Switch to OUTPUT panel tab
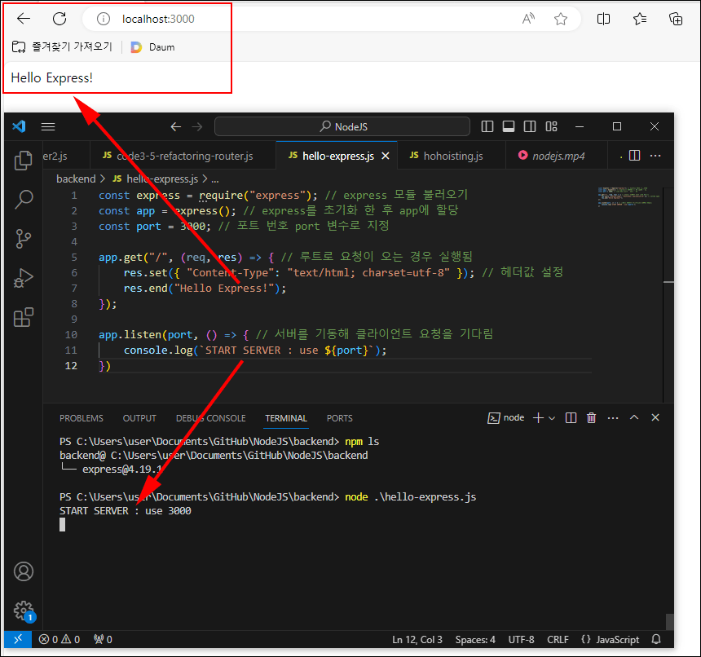 pyautogui.click(x=139, y=418)
